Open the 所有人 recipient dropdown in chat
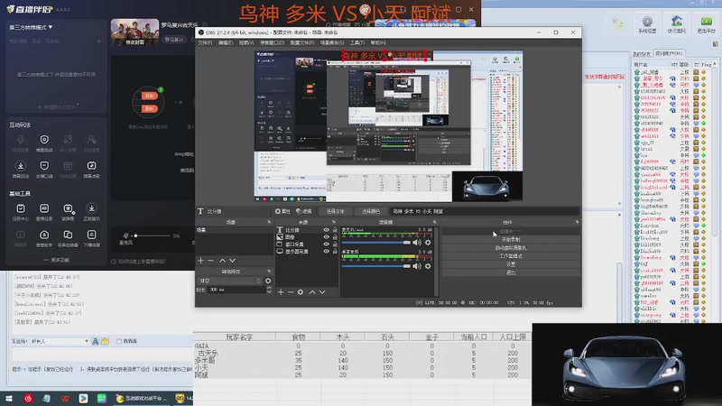This screenshot has width=722, height=406. (60, 341)
